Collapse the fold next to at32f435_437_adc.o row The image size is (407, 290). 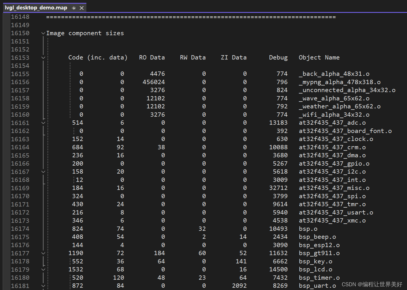pyautogui.click(x=43, y=122)
